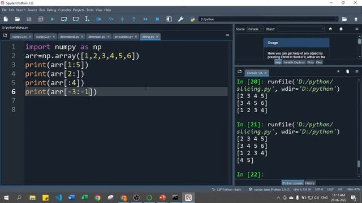Open the Debug menu

click(51, 10)
